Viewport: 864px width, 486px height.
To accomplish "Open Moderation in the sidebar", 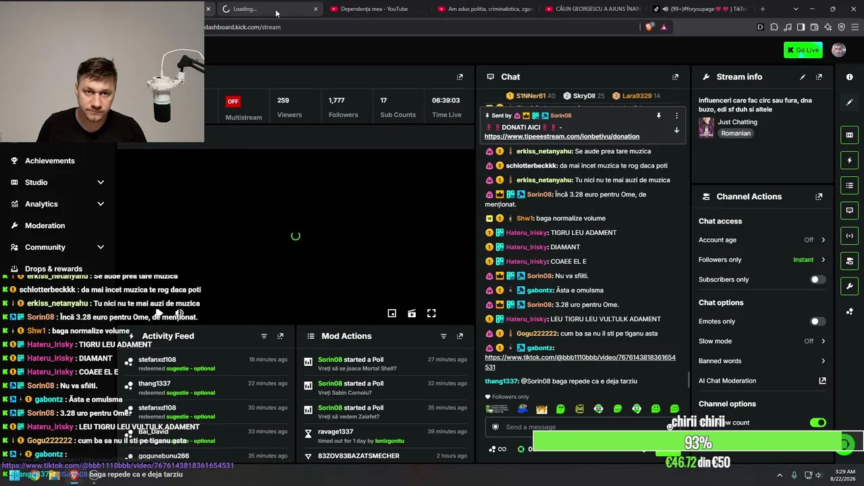I will pyautogui.click(x=45, y=225).
